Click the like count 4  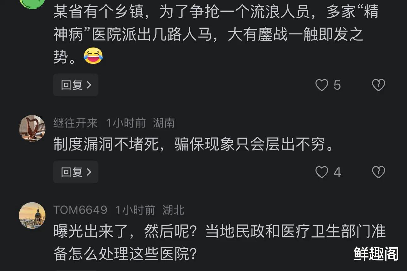pos(337,172)
